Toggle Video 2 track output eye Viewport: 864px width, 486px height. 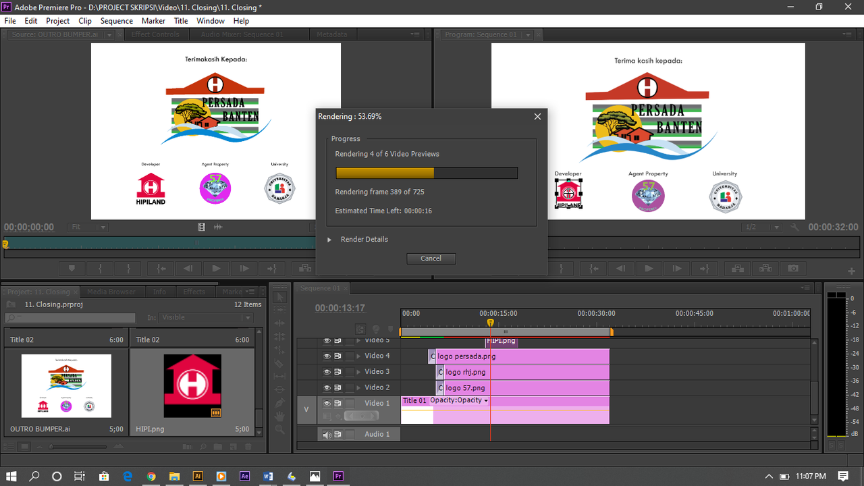[327, 388]
